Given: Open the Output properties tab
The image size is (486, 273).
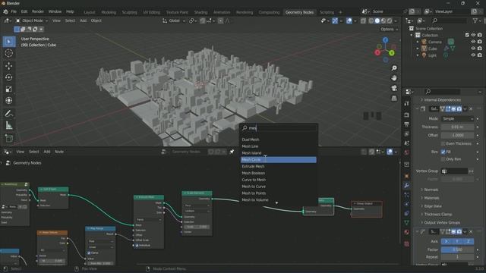Looking at the screenshot, I should click(406, 124).
